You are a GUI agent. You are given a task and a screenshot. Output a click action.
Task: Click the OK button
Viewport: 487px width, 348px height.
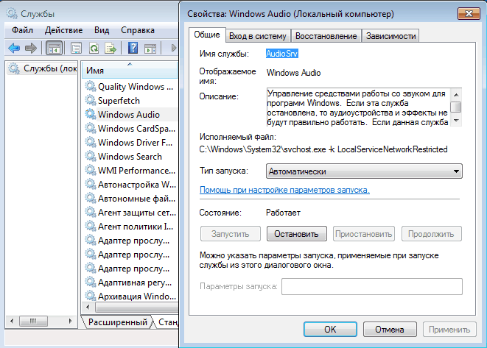pos(330,329)
